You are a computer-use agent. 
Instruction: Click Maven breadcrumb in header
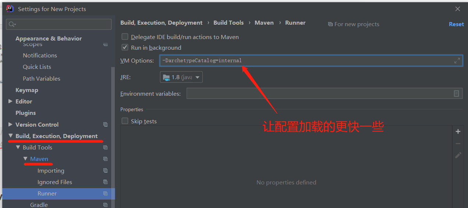(264, 23)
